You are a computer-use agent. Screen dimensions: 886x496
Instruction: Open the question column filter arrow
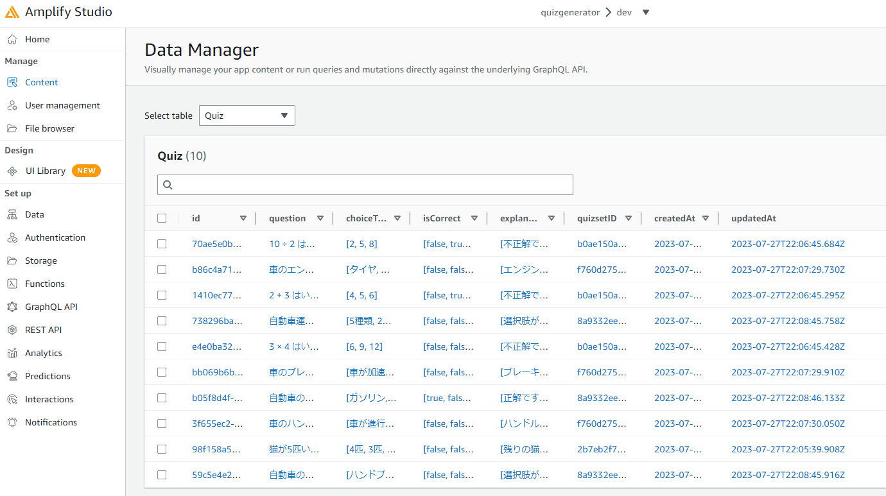click(x=320, y=218)
